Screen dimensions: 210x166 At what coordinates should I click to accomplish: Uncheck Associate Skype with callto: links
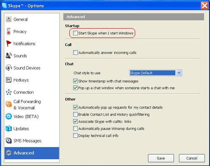[75, 121]
